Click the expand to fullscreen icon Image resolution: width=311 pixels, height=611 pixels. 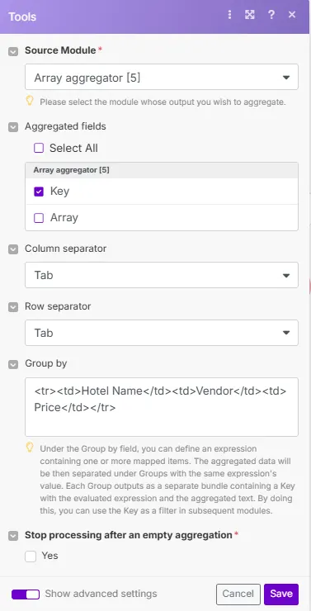[249, 15]
